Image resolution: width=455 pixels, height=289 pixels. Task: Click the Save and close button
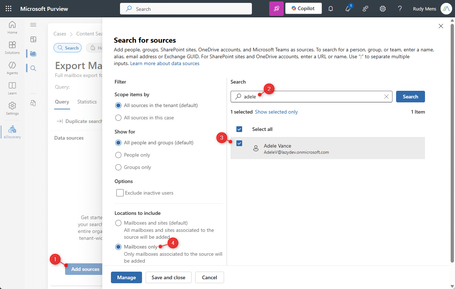[x=168, y=277]
